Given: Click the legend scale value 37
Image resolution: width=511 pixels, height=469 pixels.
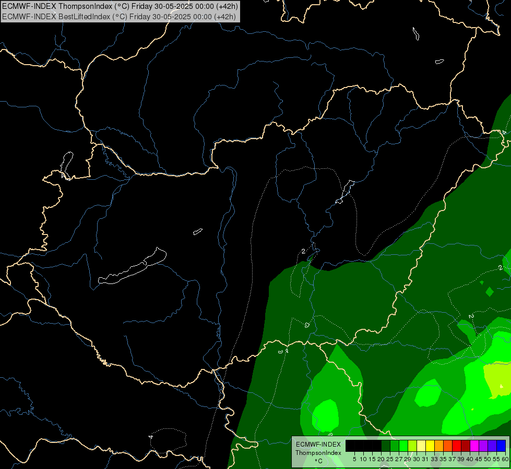Looking at the screenshot, I should [x=452, y=459].
